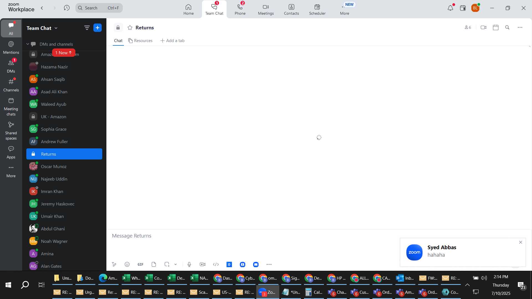Open the More menu in top navigation

click(x=344, y=9)
